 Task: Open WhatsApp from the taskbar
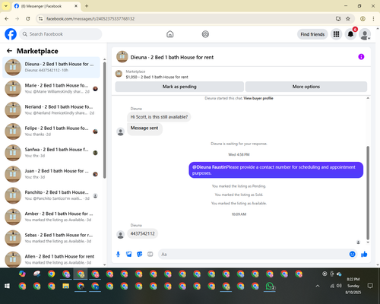270,287
